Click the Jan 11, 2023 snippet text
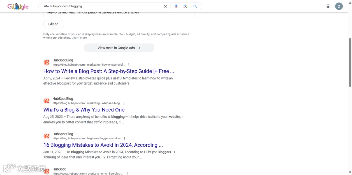The height and width of the screenshot is (175, 352). tap(110, 154)
